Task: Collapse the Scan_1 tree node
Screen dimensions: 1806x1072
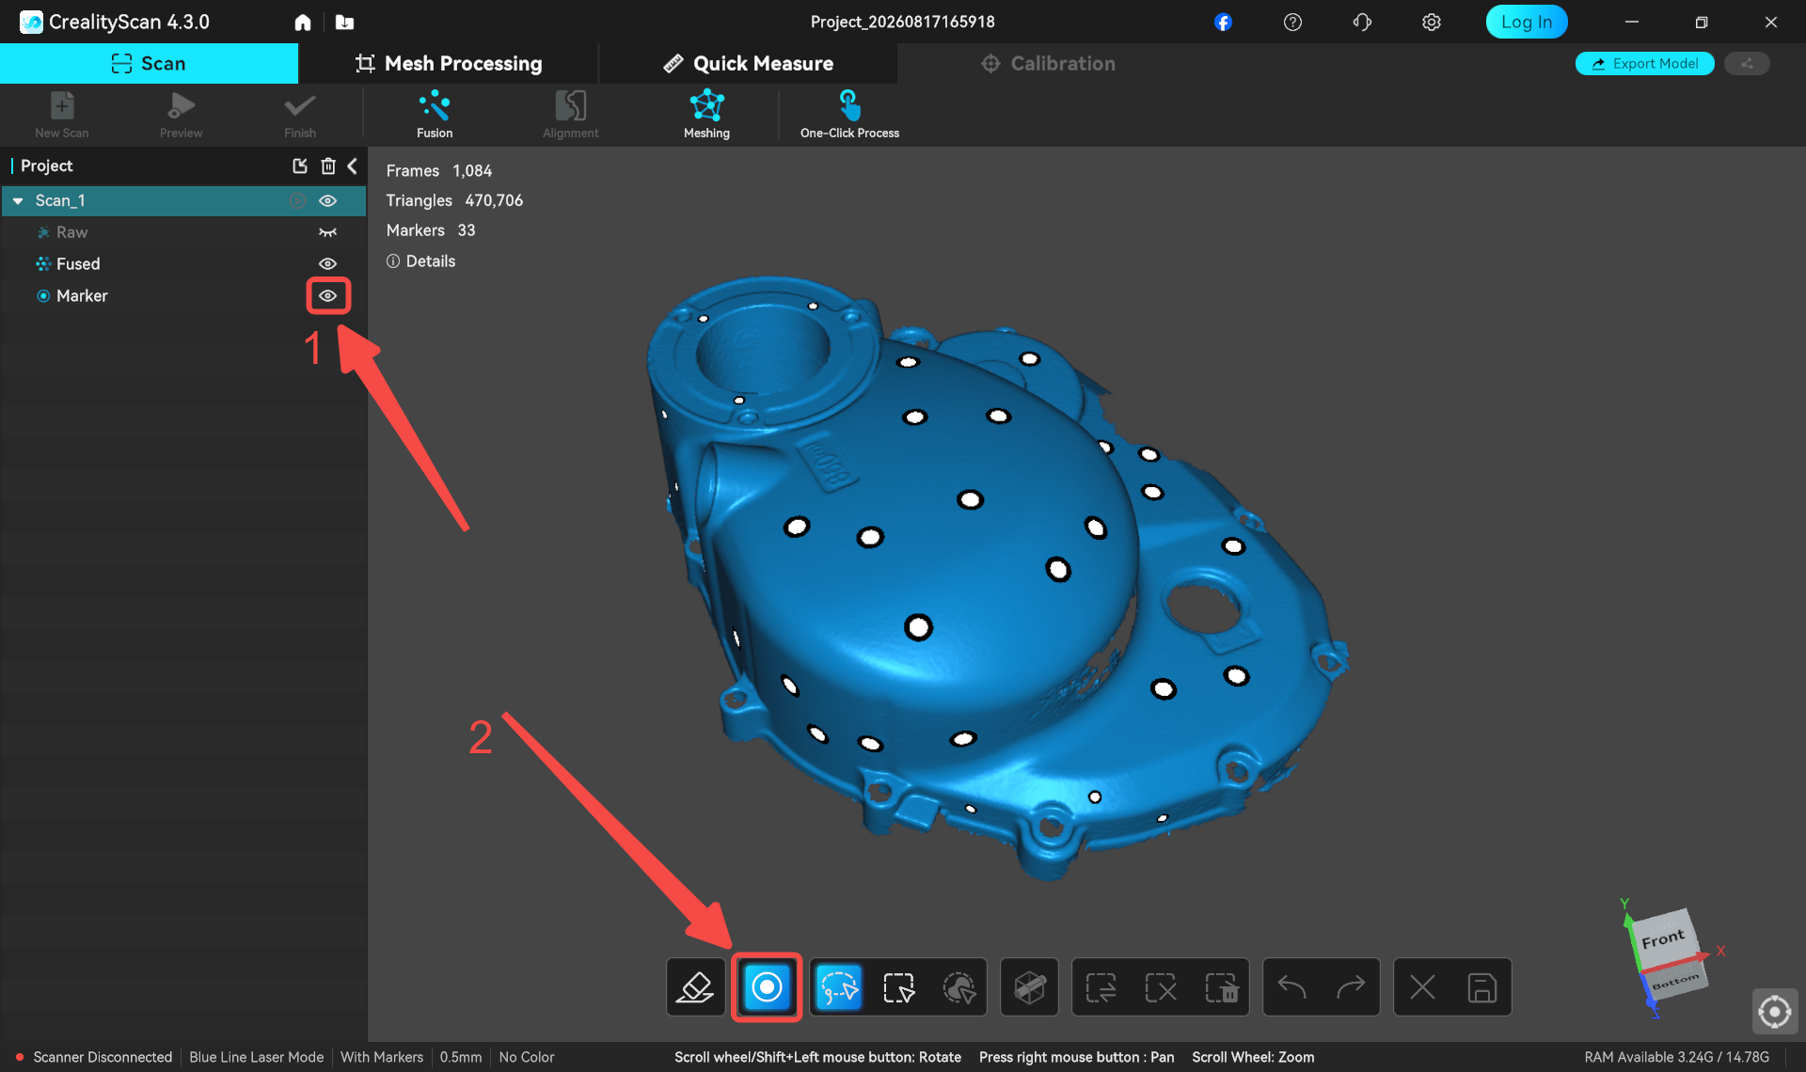Action: tap(18, 200)
